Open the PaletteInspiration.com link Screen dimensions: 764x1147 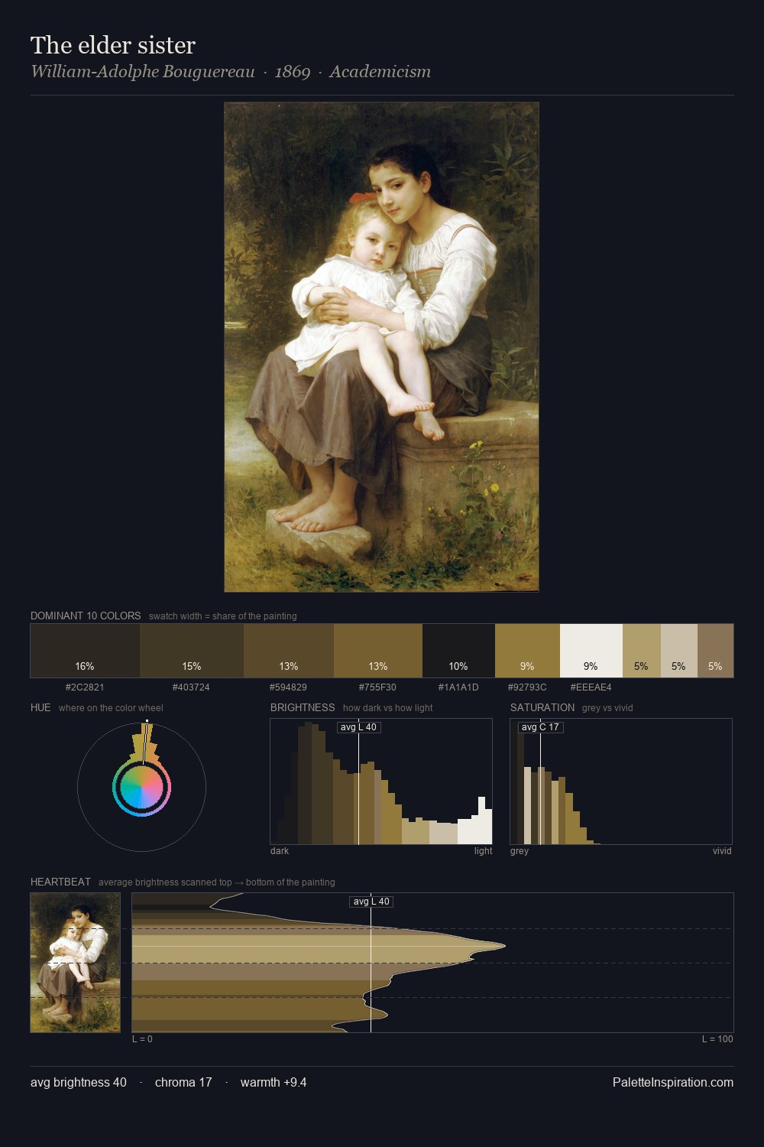point(673,1082)
